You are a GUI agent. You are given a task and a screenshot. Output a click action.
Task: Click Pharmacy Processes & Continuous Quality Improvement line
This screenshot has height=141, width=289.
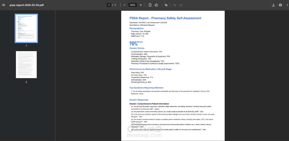point(155,63)
